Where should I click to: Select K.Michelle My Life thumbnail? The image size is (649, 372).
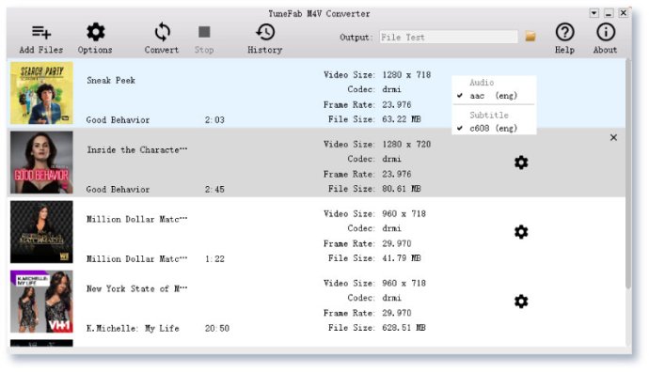click(41, 302)
